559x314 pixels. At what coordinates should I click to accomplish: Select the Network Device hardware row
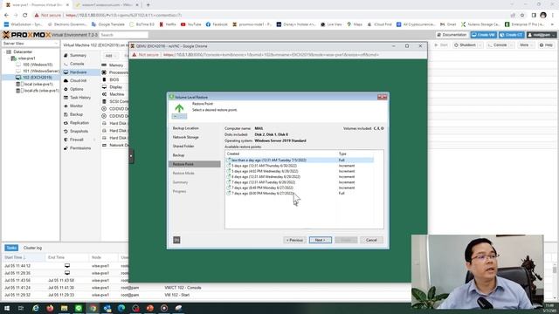114,145
